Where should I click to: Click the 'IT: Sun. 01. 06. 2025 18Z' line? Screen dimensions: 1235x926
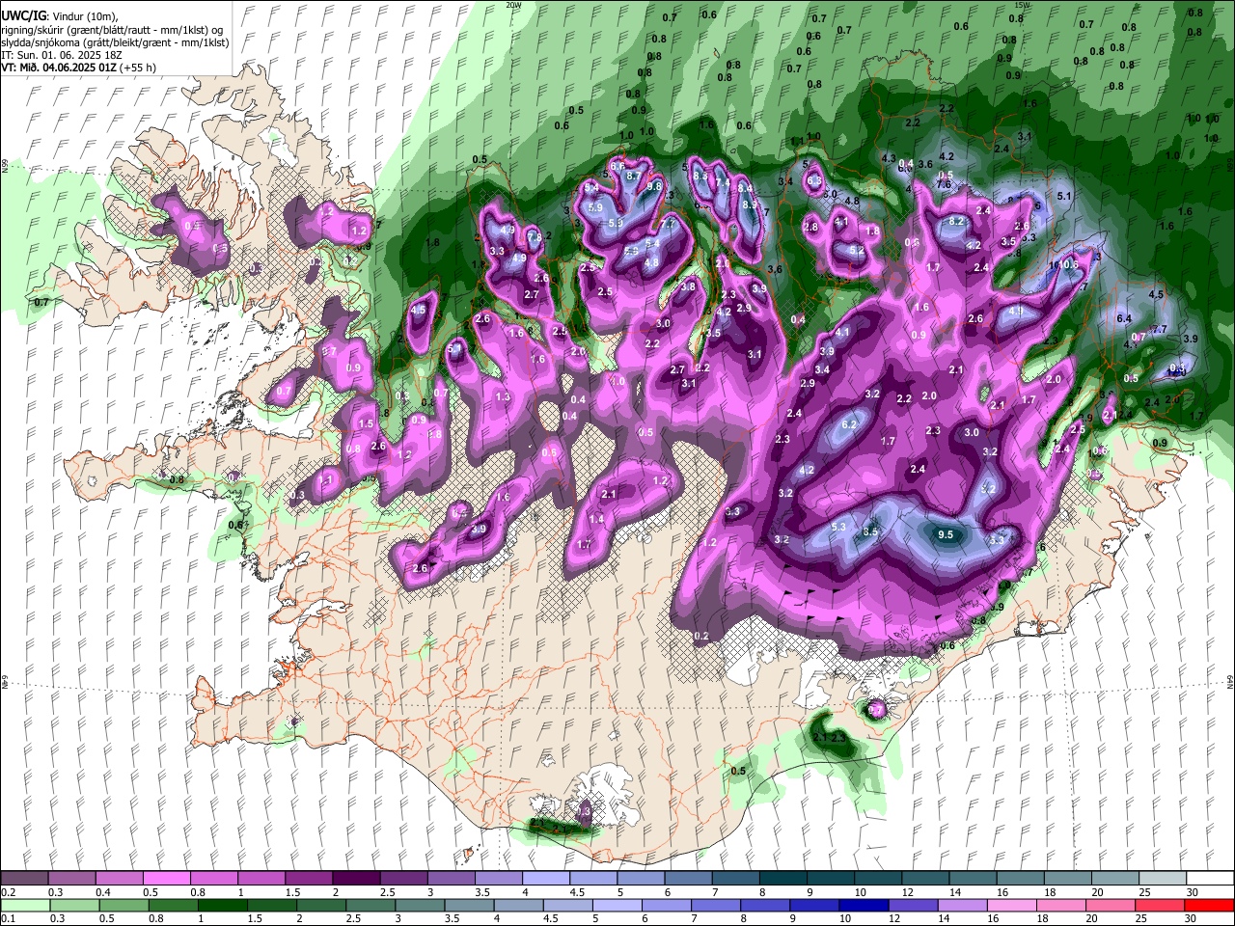point(64,55)
